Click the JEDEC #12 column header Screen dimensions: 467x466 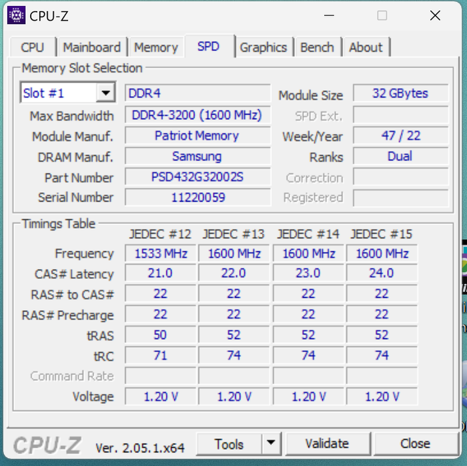click(x=160, y=234)
